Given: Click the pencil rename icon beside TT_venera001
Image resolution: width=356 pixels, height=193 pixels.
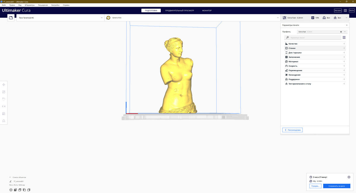Looking at the screenshot, I should 10,181.
